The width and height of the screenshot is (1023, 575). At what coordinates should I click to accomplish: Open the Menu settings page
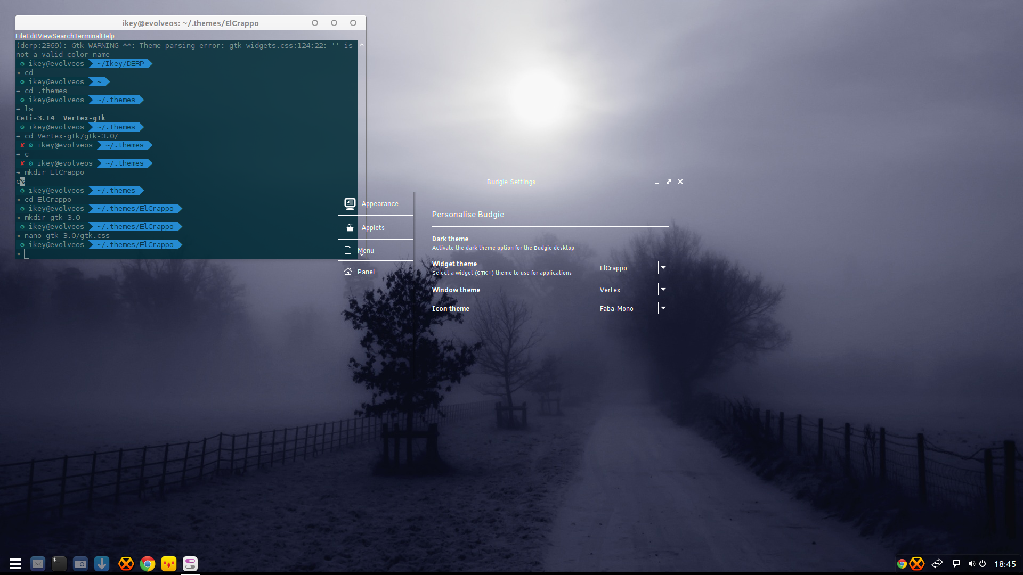[376, 250]
